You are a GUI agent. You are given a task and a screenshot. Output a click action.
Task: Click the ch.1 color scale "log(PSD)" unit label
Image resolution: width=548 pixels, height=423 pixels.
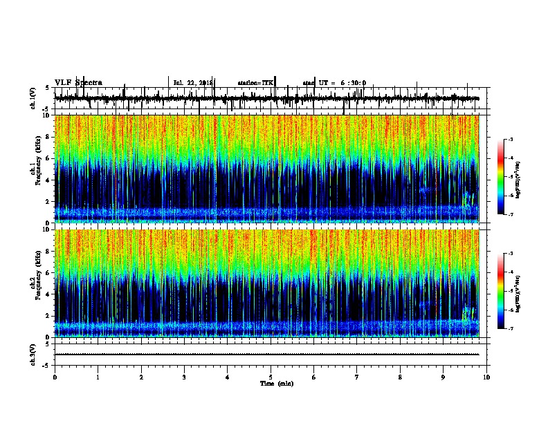coord(518,180)
